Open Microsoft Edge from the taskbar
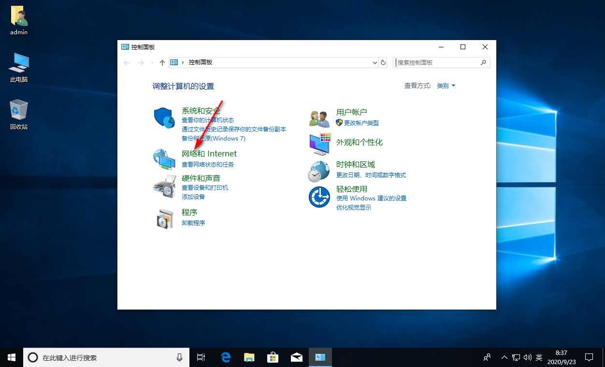Image resolution: width=605 pixels, height=367 pixels. tap(226, 357)
